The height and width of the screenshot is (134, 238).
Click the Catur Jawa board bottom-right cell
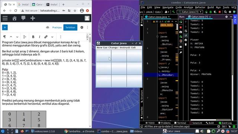pyautogui.click(x=134, y=81)
